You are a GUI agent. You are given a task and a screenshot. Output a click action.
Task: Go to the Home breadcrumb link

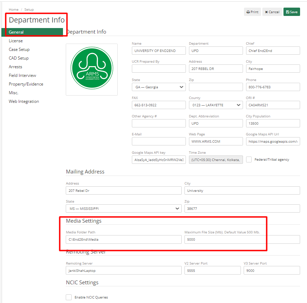(x=13, y=9)
